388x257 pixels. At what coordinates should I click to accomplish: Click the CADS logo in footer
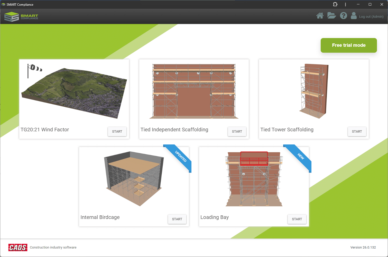point(18,247)
